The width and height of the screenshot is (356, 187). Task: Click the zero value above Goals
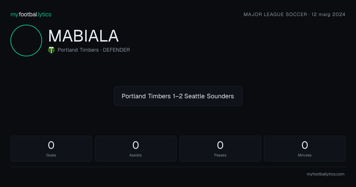51,145
